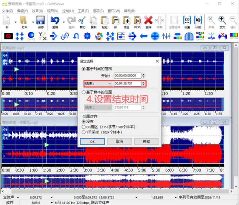Click the Cancel (取消) button

tap(119, 141)
